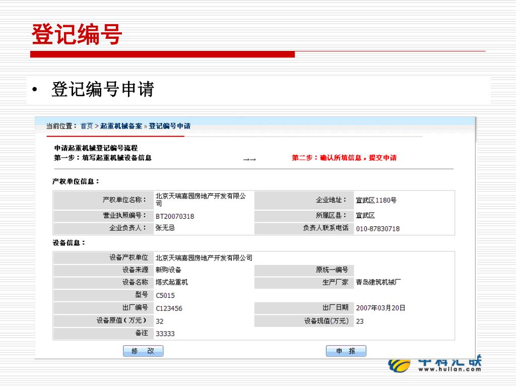This screenshot has width=516, height=387.
Task: Select the model value C5015
Action: coord(165,295)
